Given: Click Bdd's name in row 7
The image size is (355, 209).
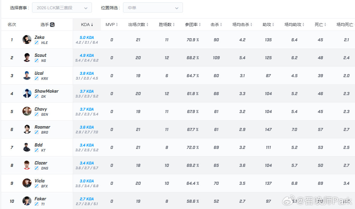Looking at the screenshot, I should [x=39, y=145].
